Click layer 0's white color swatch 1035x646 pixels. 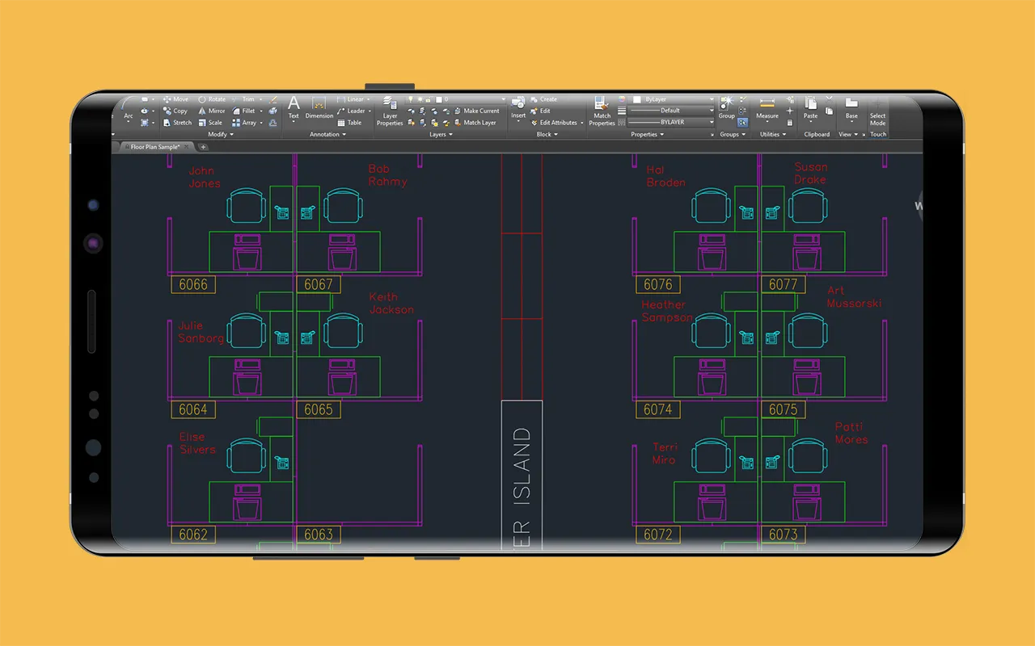[439, 99]
